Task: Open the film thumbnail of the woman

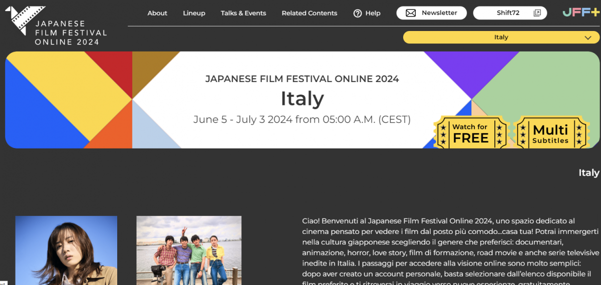Action: click(x=66, y=250)
